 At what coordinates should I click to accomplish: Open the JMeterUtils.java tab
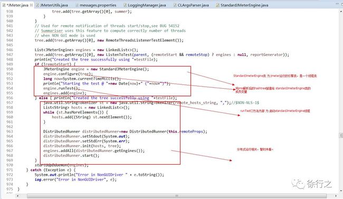(x=54, y=5)
